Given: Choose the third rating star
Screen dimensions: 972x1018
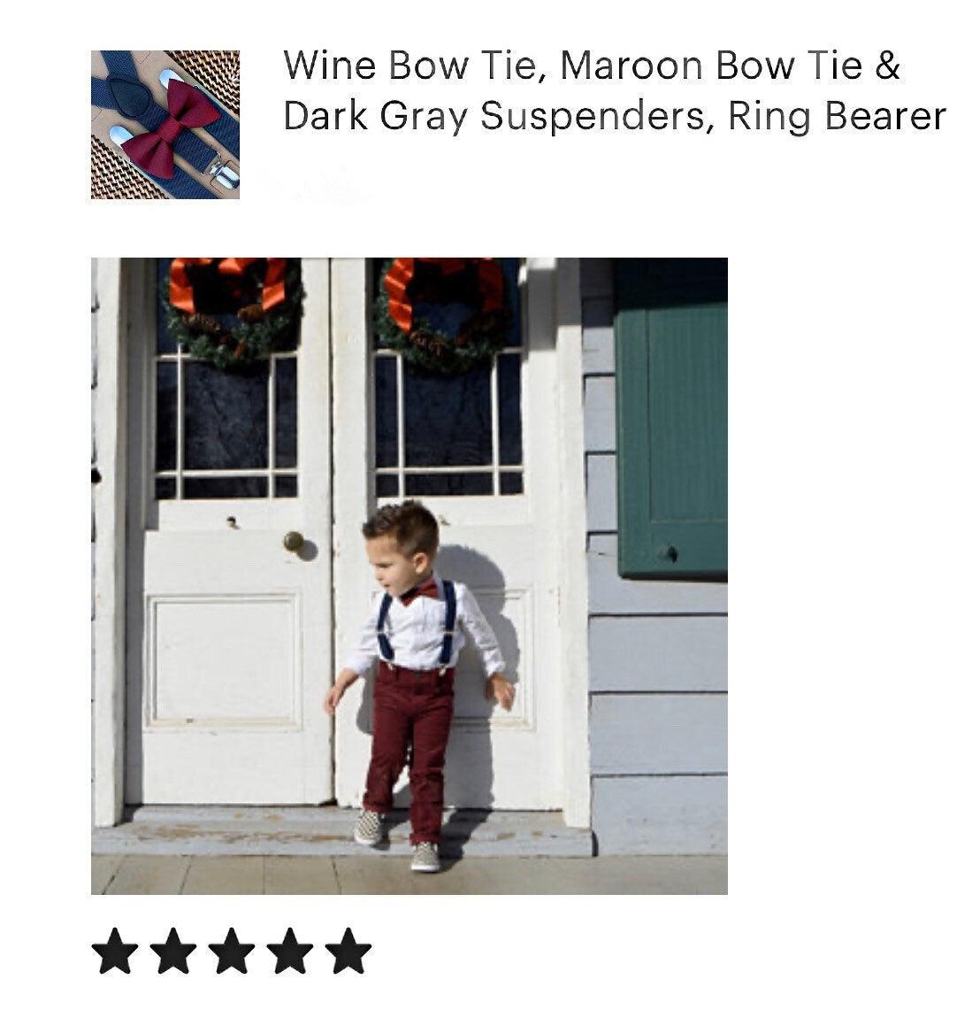Looking at the screenshot, I should pyautogui.click(x=232, y=951).
